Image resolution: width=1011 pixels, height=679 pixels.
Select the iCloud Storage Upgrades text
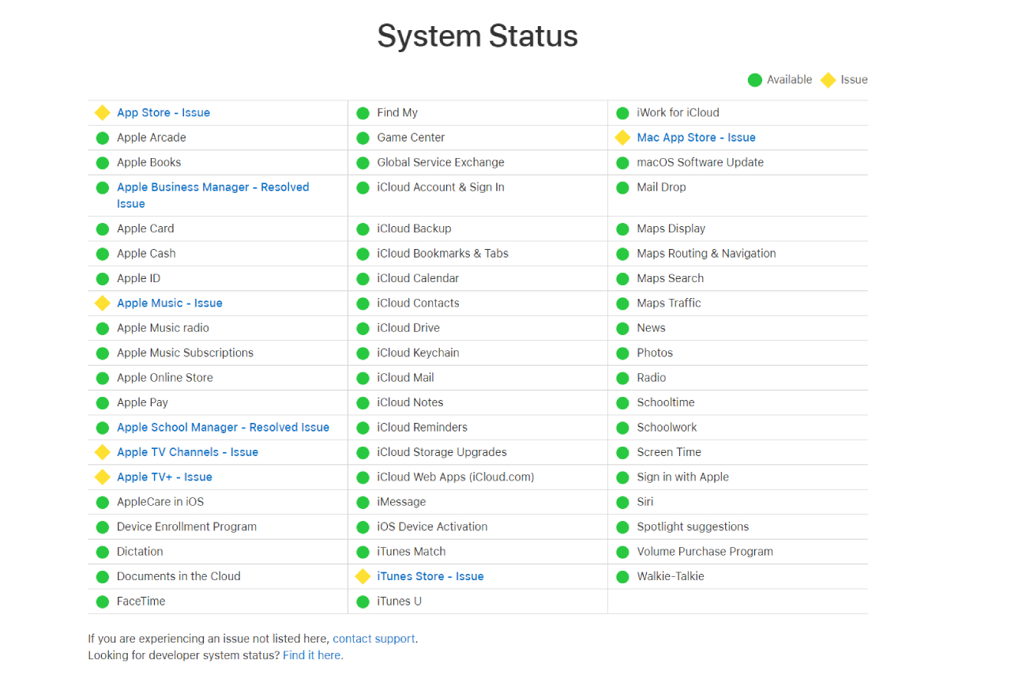coord(442,452)
